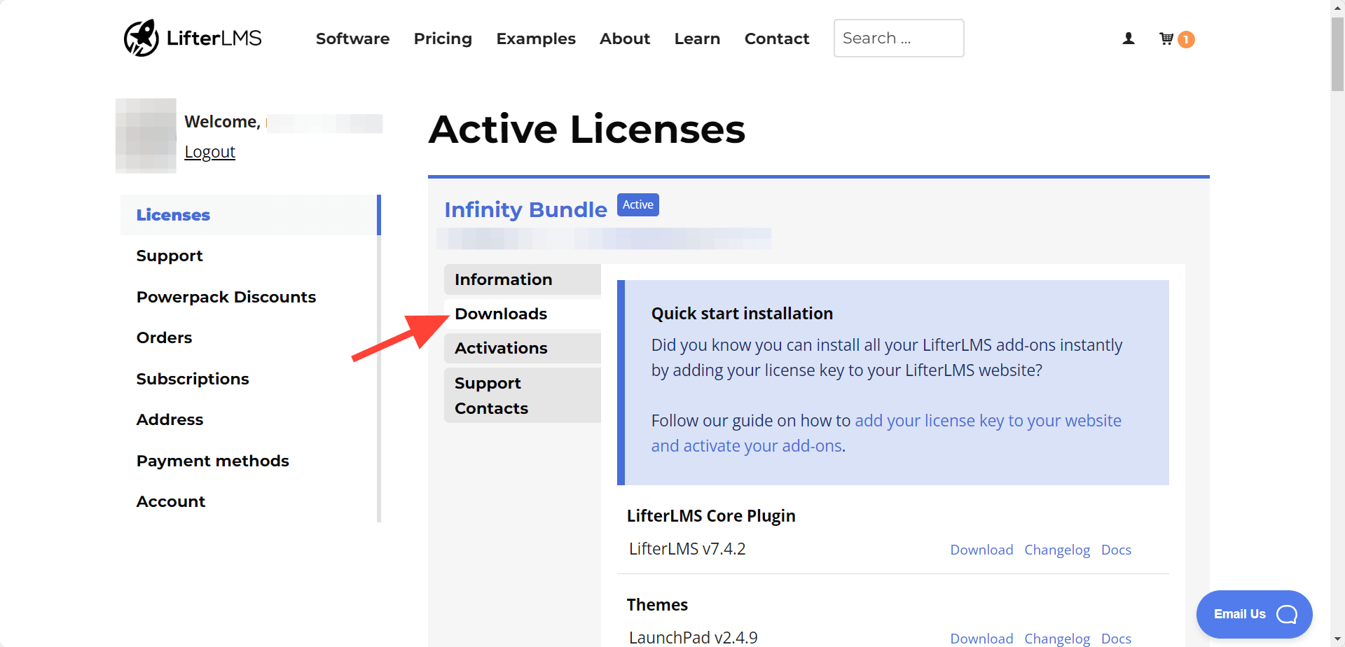
Task: Click the Logout link
Action: pyautogui.click(x=209, y=152)
